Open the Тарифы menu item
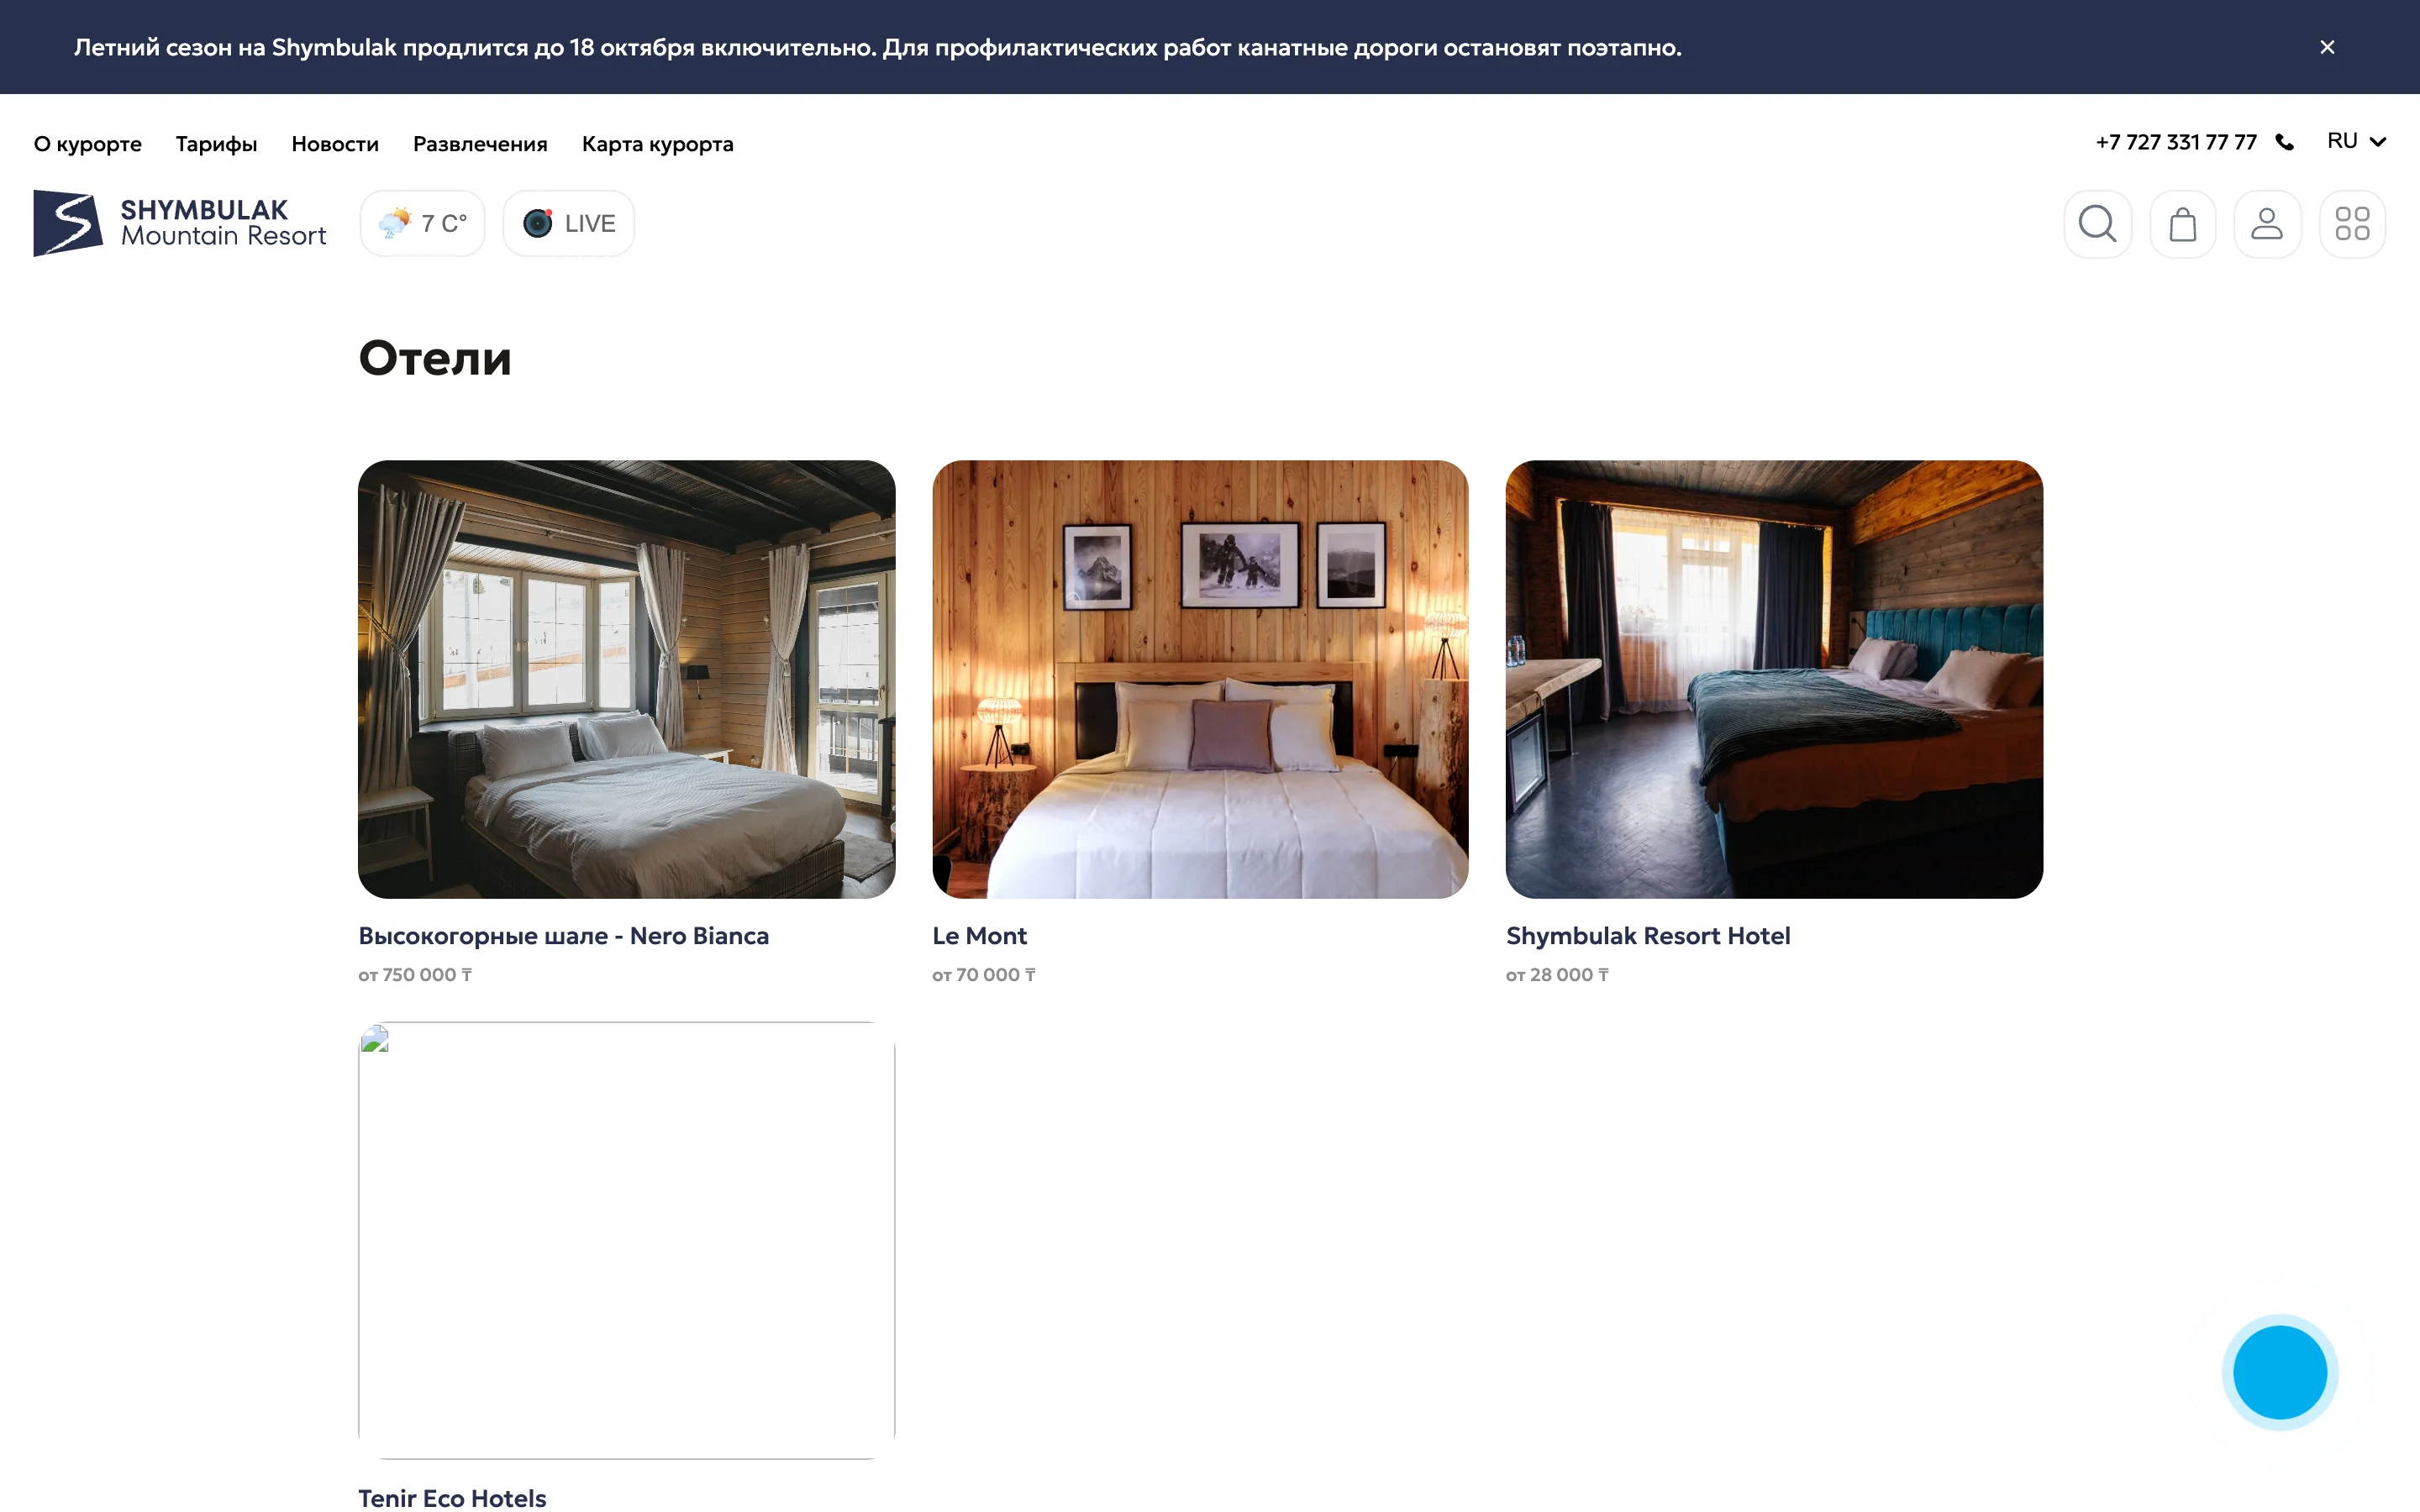This screenshot has height=1512, width=2420. [x=216, y=144]
